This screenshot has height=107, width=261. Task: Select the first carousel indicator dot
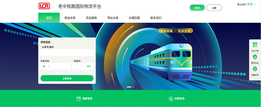[129, 87]
